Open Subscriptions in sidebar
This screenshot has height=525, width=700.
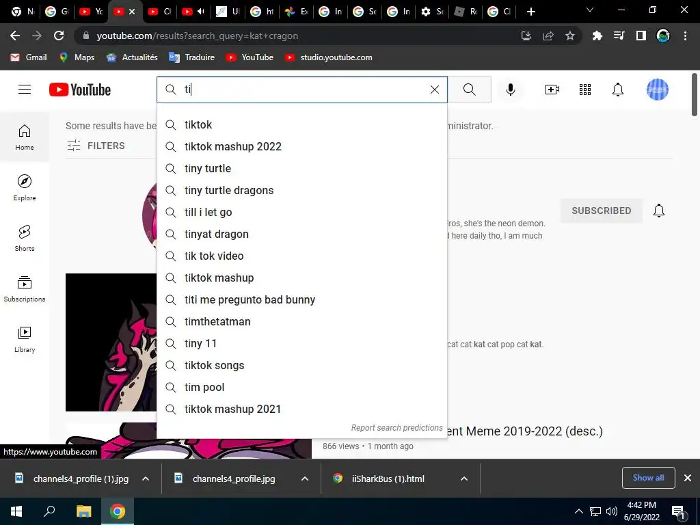point(25,288)
